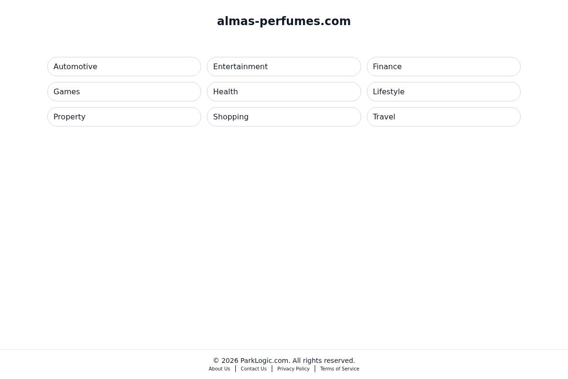Image resolution: width=568 pixels, height=379 pixels.
Task: Open the Shopping category
Action: (284, 117)
